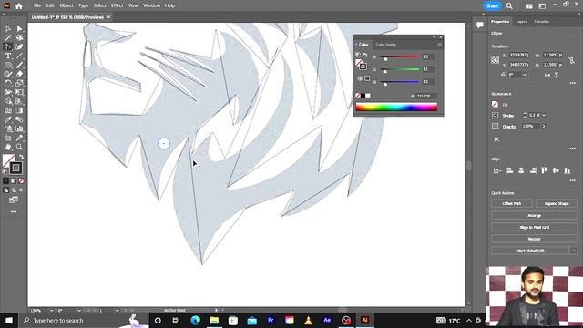583x328 pixels.
Task: Select the Eraser tool
Action: pyautogui.click(x=19, y=74)
